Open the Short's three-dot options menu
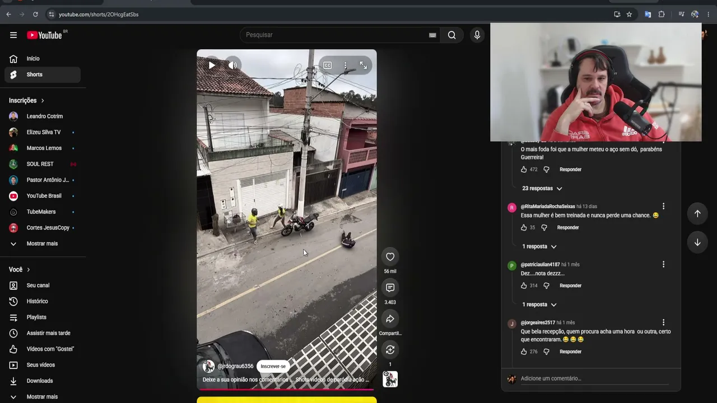Image resolution: width=717 pixels, height=403 pixels. pos(345,65)
